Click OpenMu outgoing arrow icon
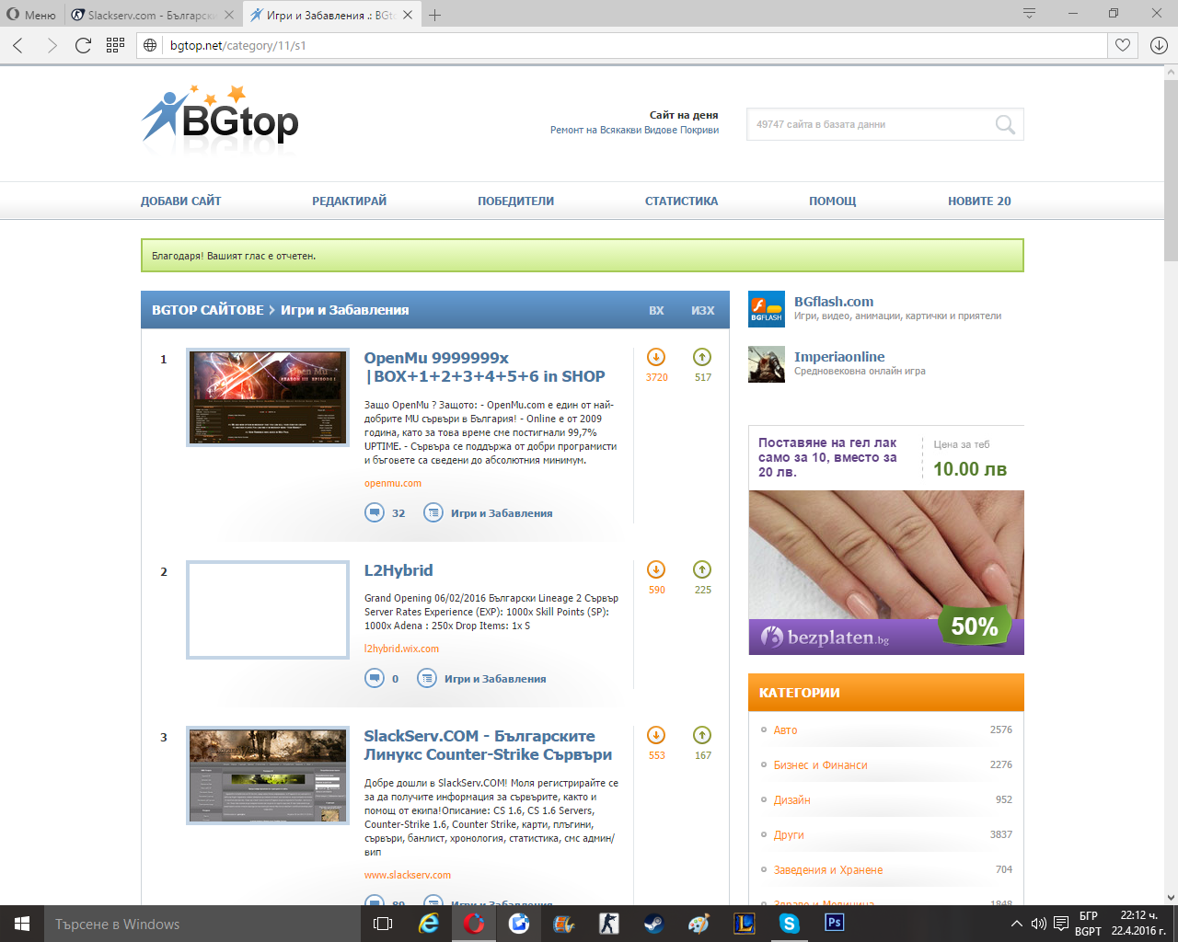The width and height of the screenshot is (1178, 942). pos(702,357)
